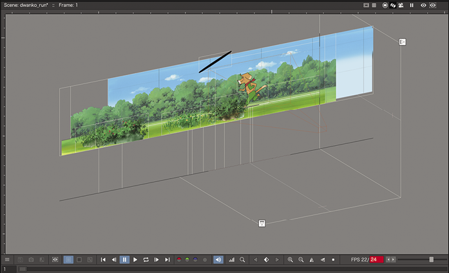This screenshot has height=273, width=449.
Task: Click the black camera bar in 3D view
Action: coord(215,62)
